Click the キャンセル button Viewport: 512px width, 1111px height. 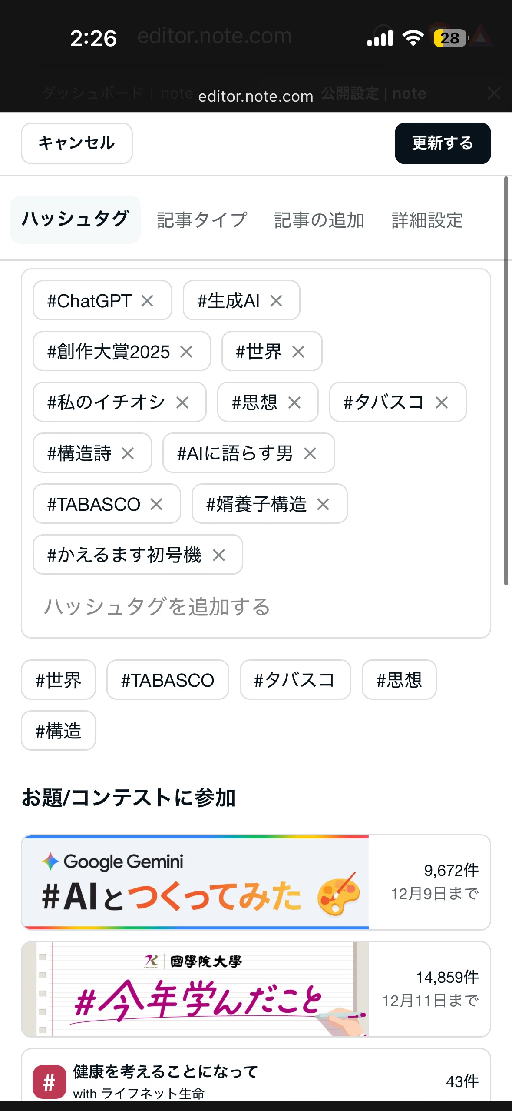77,143
